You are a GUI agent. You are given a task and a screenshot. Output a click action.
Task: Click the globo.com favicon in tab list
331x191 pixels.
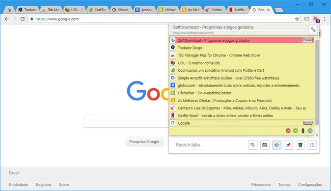(173, 85)
